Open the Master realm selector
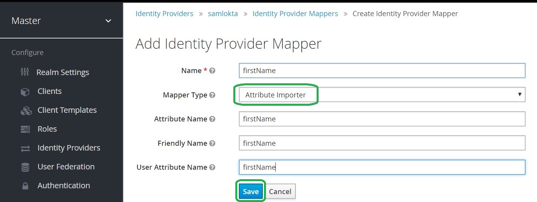The height and width of the screenshot is (202, 537). click(x=62, y=21)
